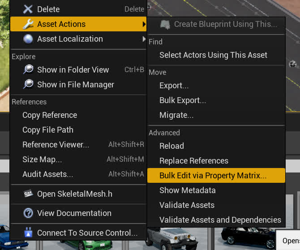Open Size Map for the asset
300x250 pixels.
[x=42, y=159]
